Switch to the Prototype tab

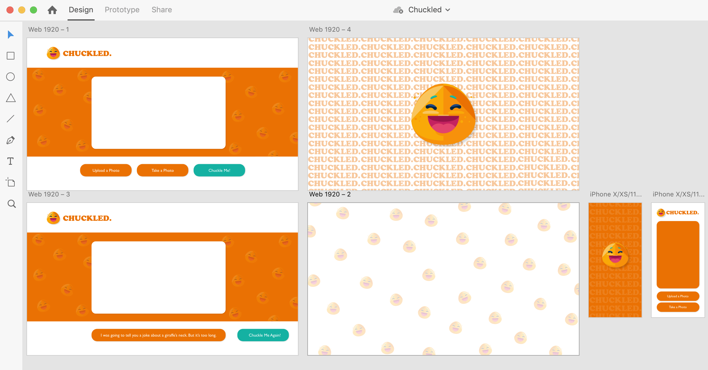122,10
